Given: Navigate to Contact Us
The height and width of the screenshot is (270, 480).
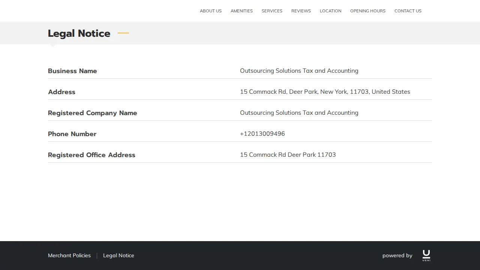Looking at the screenshot, I should [x=408, y=11].
